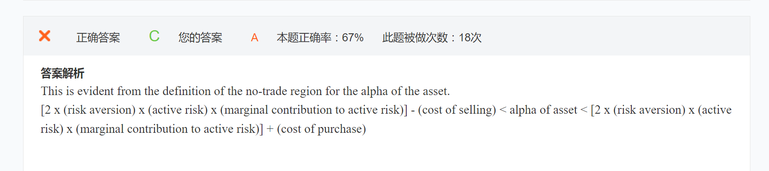Click the 您的答案 label
Image resolution: width=769 pixels, height=171 pixels.
(x=200, y=38)
